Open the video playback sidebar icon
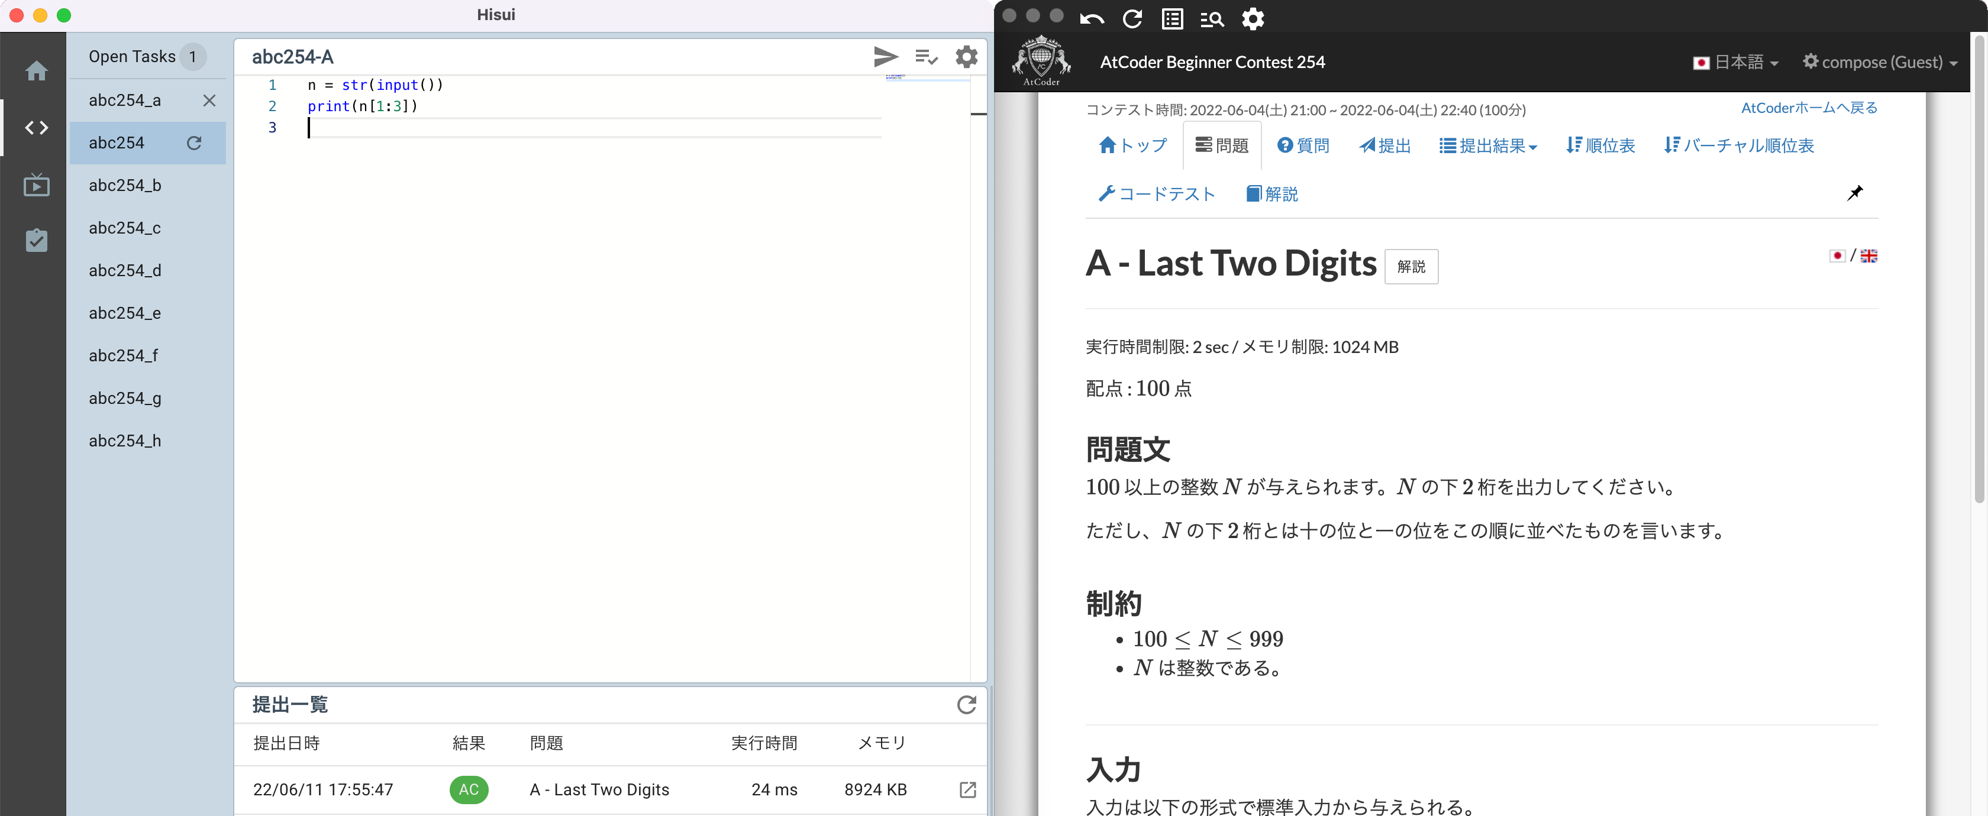 click(x=36, y=185)
